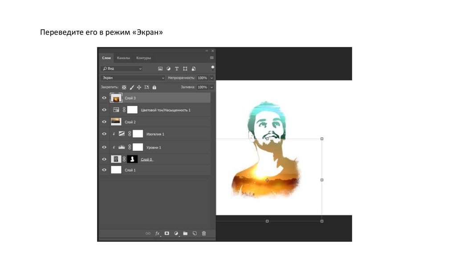Viewport: 456px width, 255px height.
Task: Switch to the Контуры tab
Action: [x=143, y=58]
